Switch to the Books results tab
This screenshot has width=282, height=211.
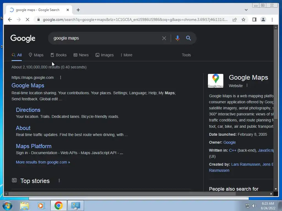(59, 55)
